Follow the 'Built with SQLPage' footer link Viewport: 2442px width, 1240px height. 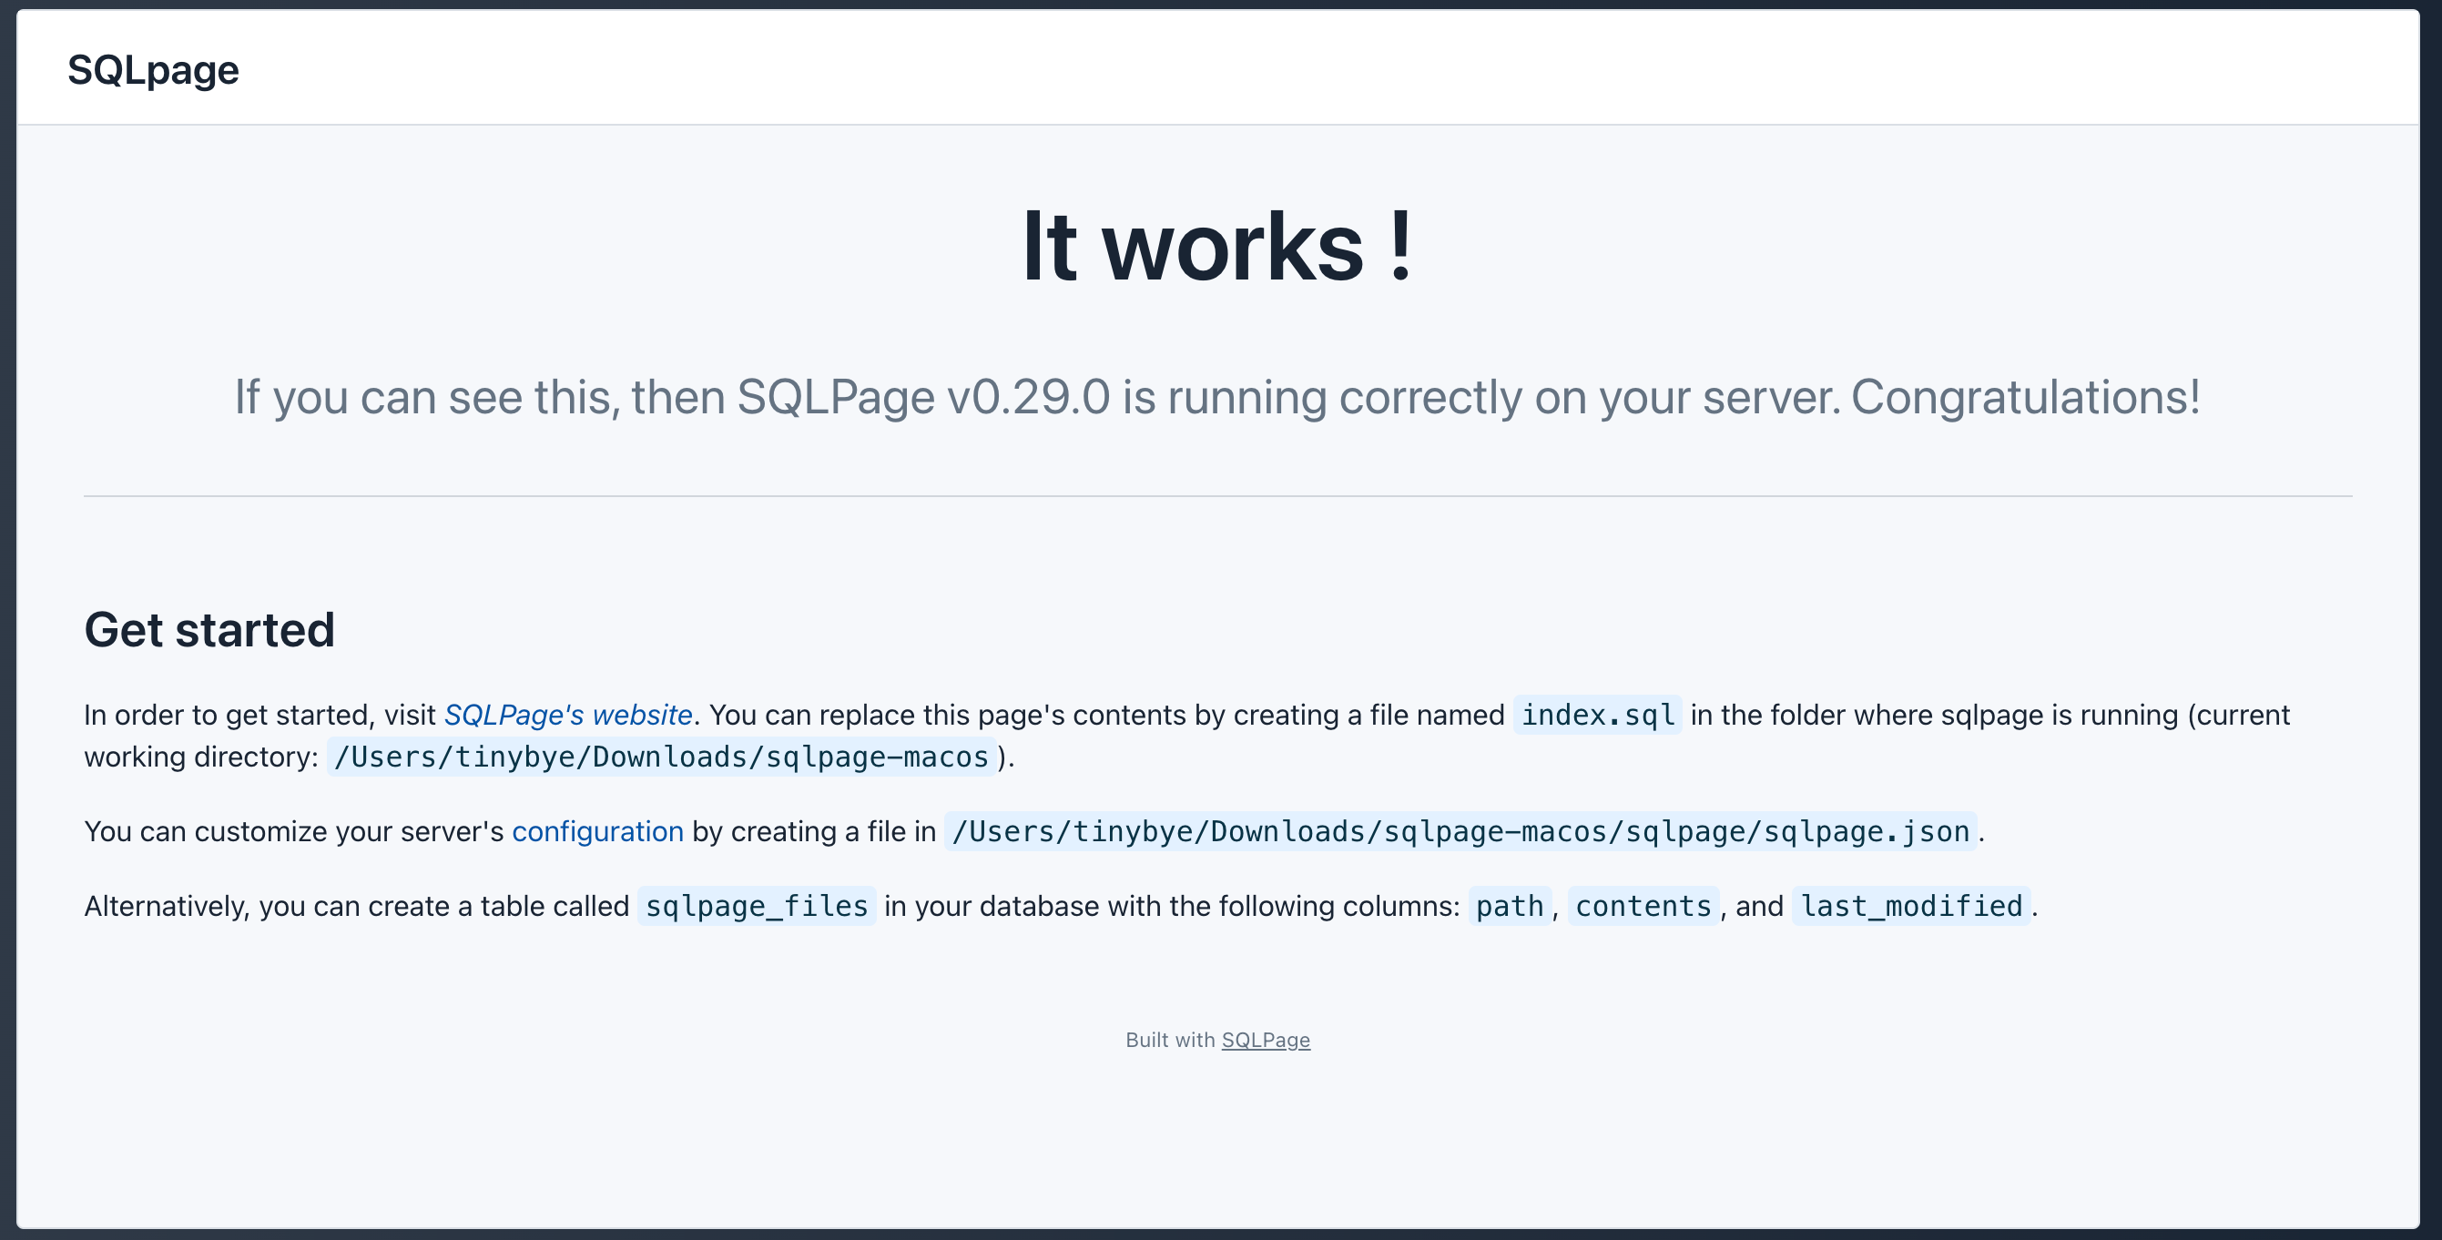click(x=1266, y=1040)
